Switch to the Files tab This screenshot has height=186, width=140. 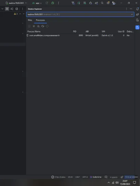coord(30,20)
